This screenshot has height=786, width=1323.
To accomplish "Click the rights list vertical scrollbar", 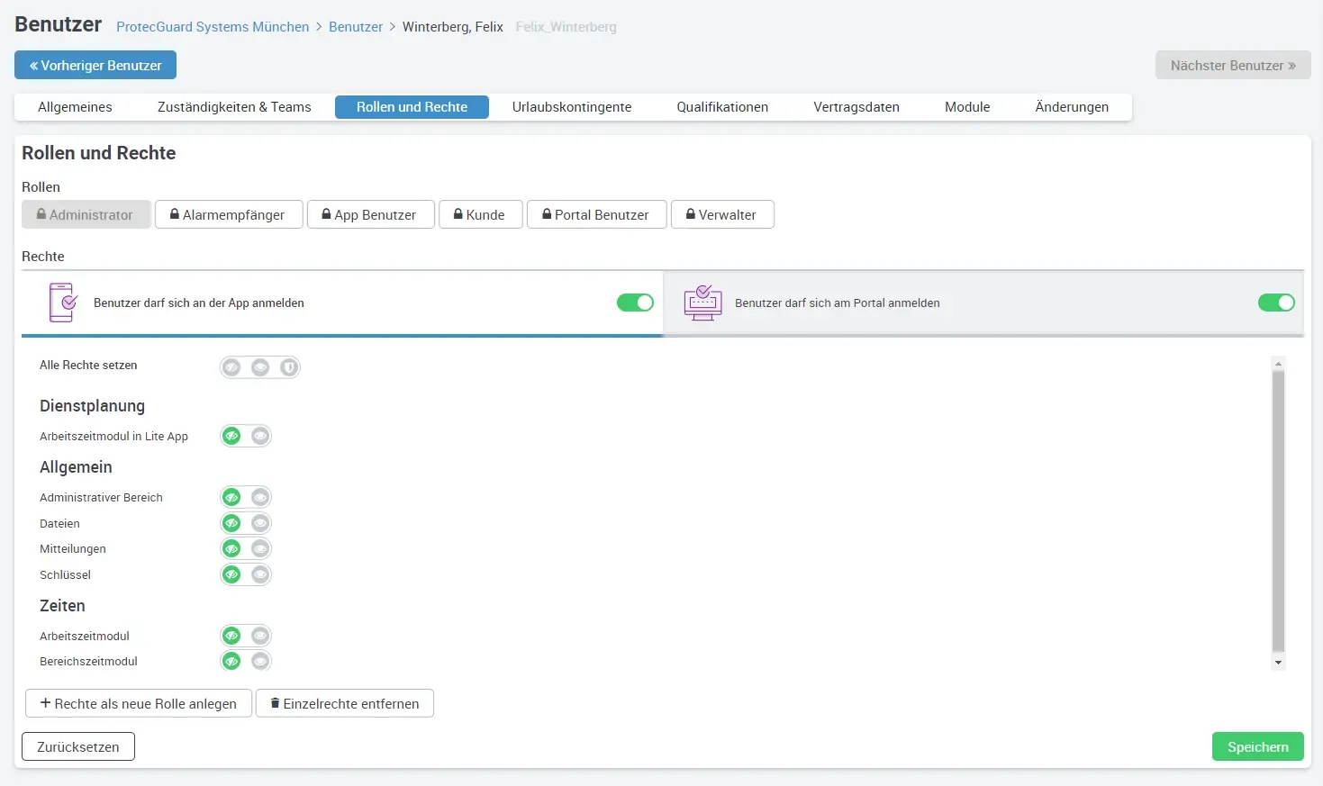I will pyautogui.click(x=1278, y=510).
